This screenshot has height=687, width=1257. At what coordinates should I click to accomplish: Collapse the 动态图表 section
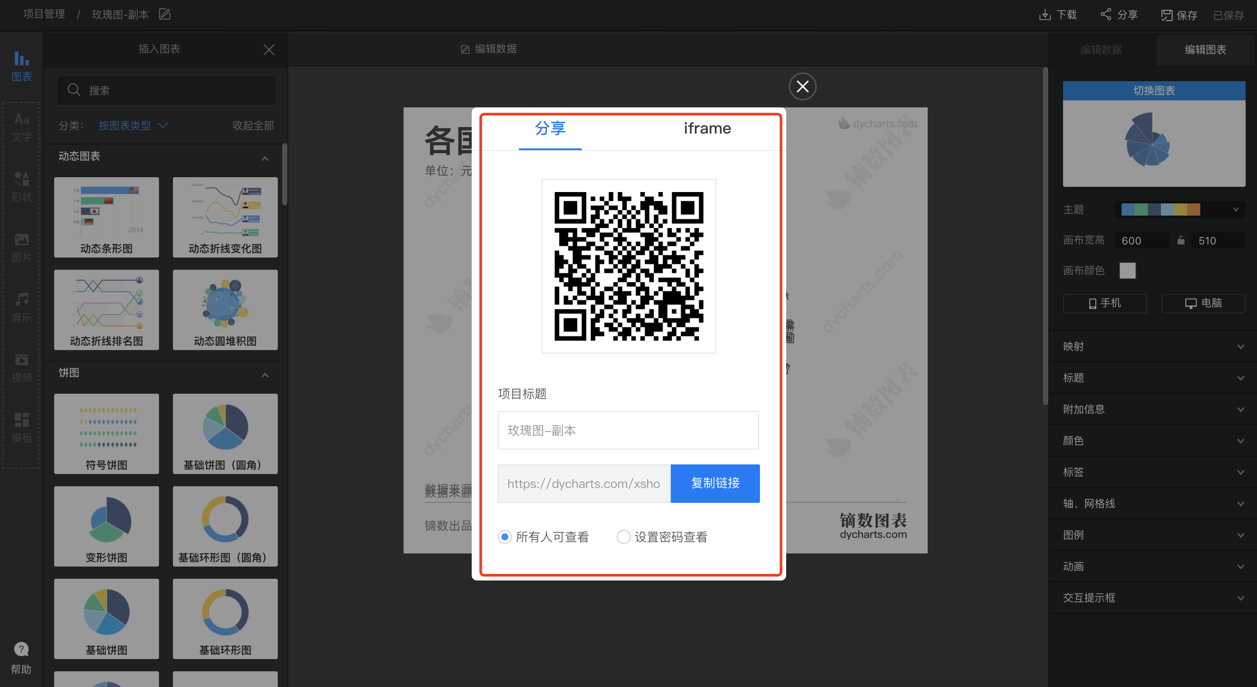click(265, 158)
